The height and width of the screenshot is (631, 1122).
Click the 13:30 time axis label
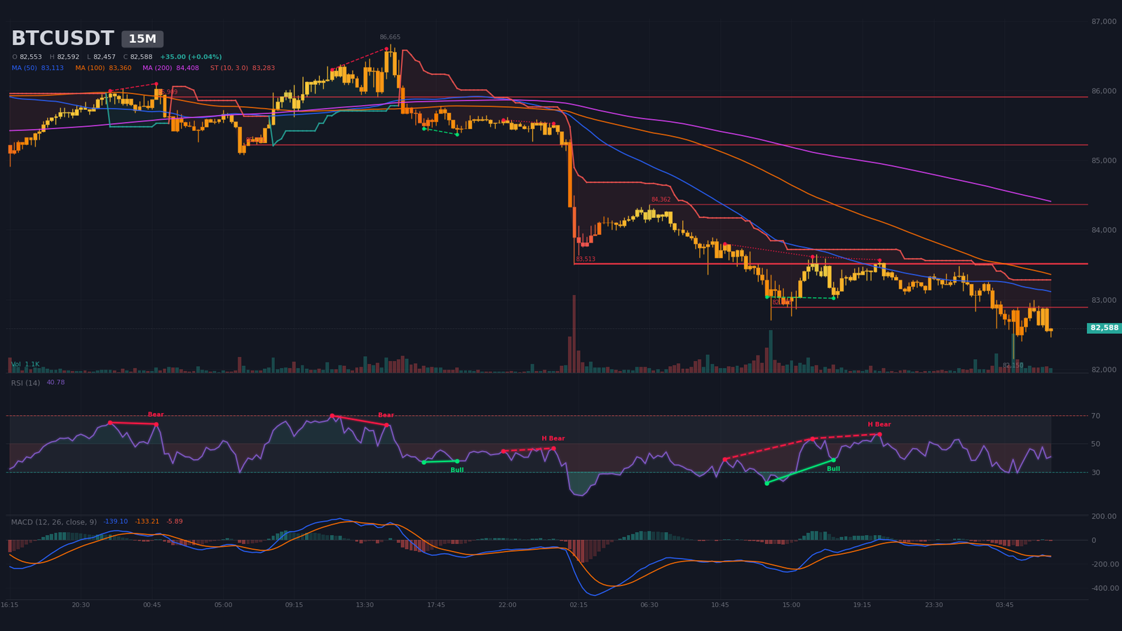point(365,604)
